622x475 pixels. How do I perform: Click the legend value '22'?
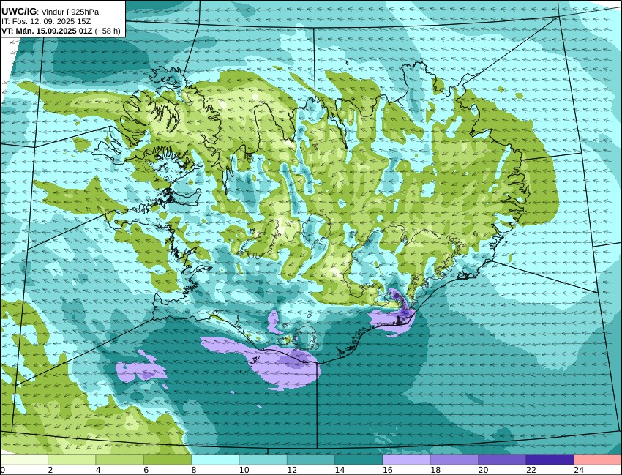531,470
